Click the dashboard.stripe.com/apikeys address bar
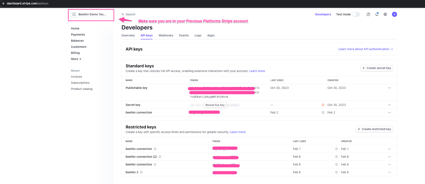Viewport: 425px width, 184px height. click(28, 3)
